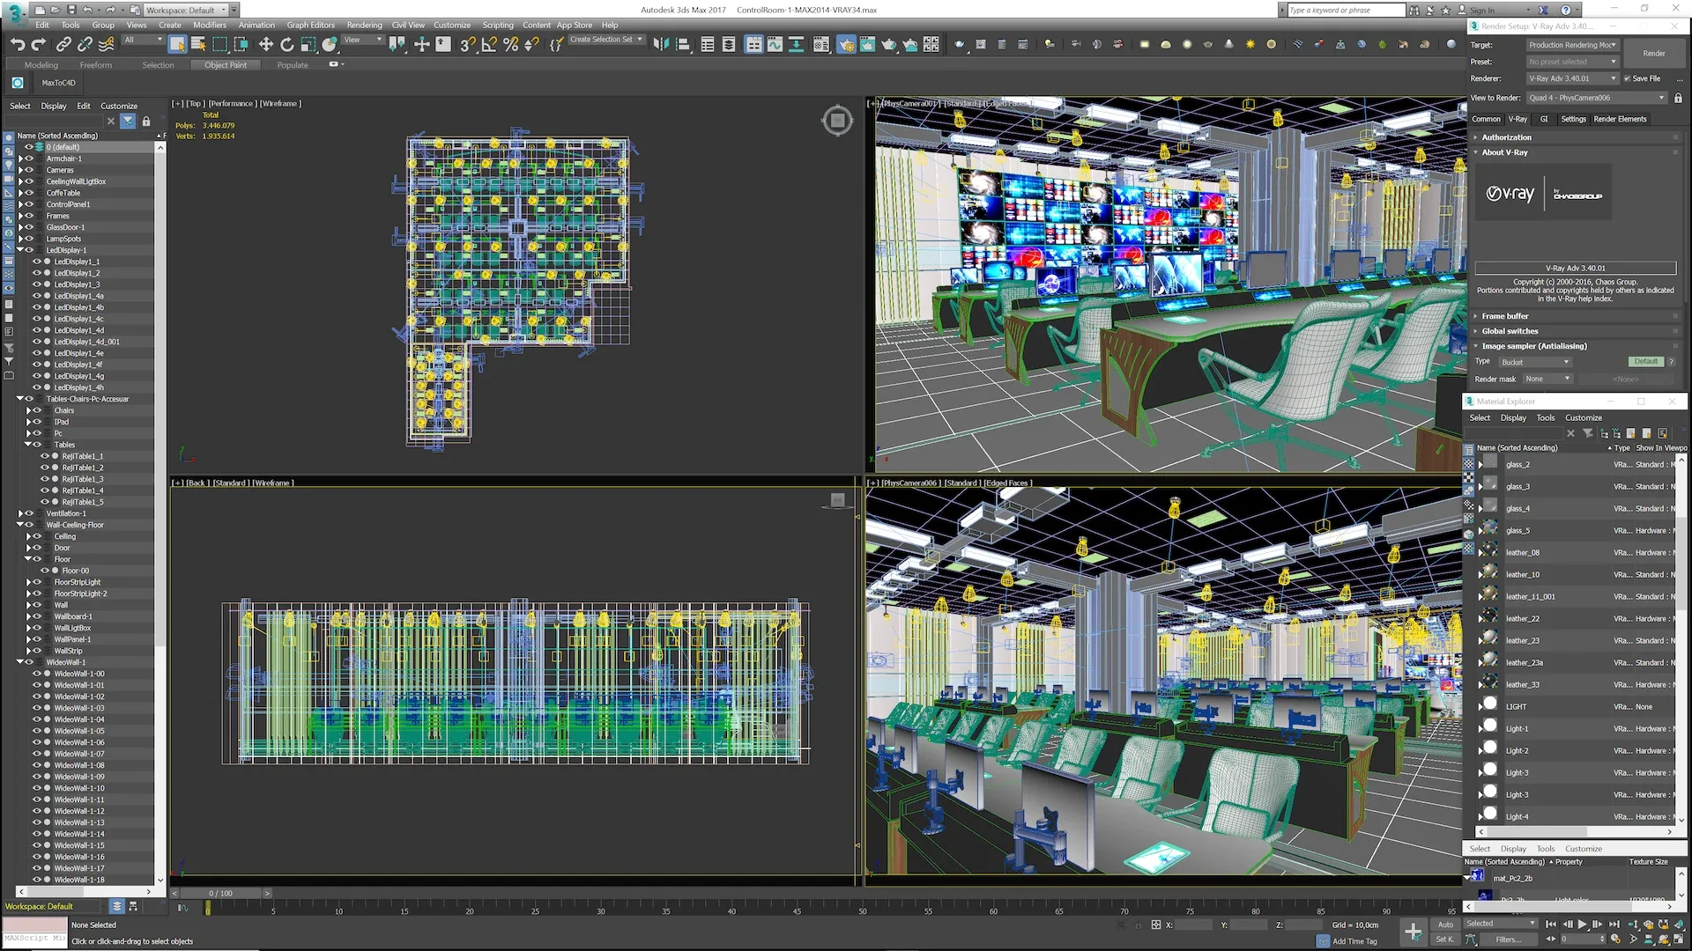Viewport: 1692px width, 951px height.
Task: Expand the GlassDoor-1 layer
Action: [x=20, y=227]
